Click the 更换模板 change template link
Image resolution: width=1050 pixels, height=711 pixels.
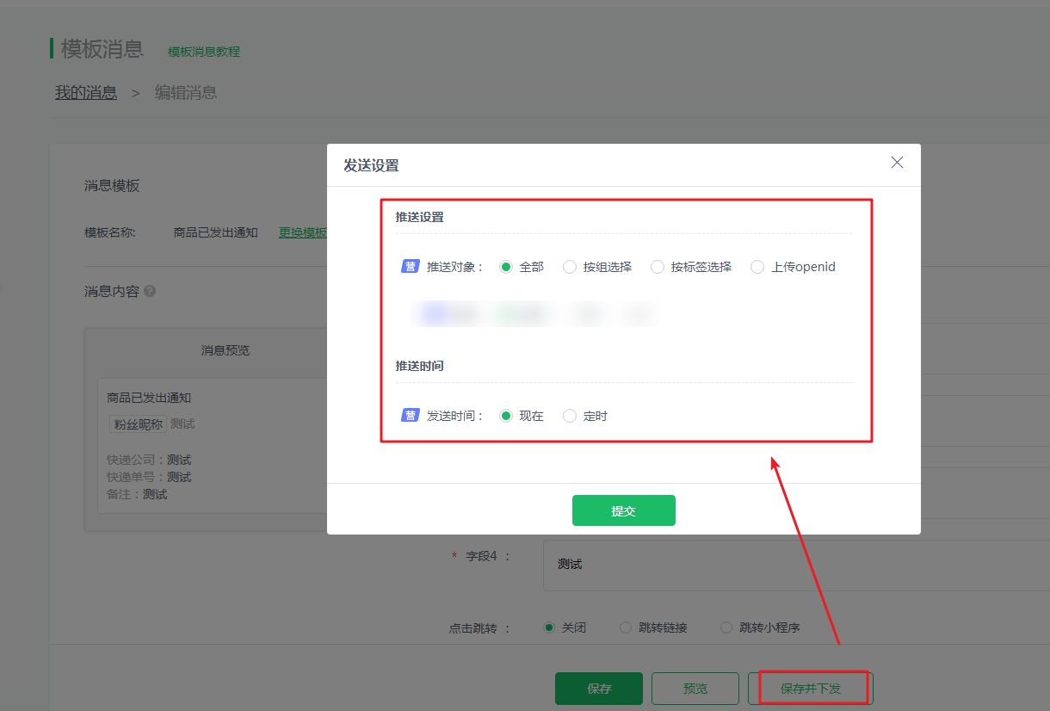[x=301, y=232]
